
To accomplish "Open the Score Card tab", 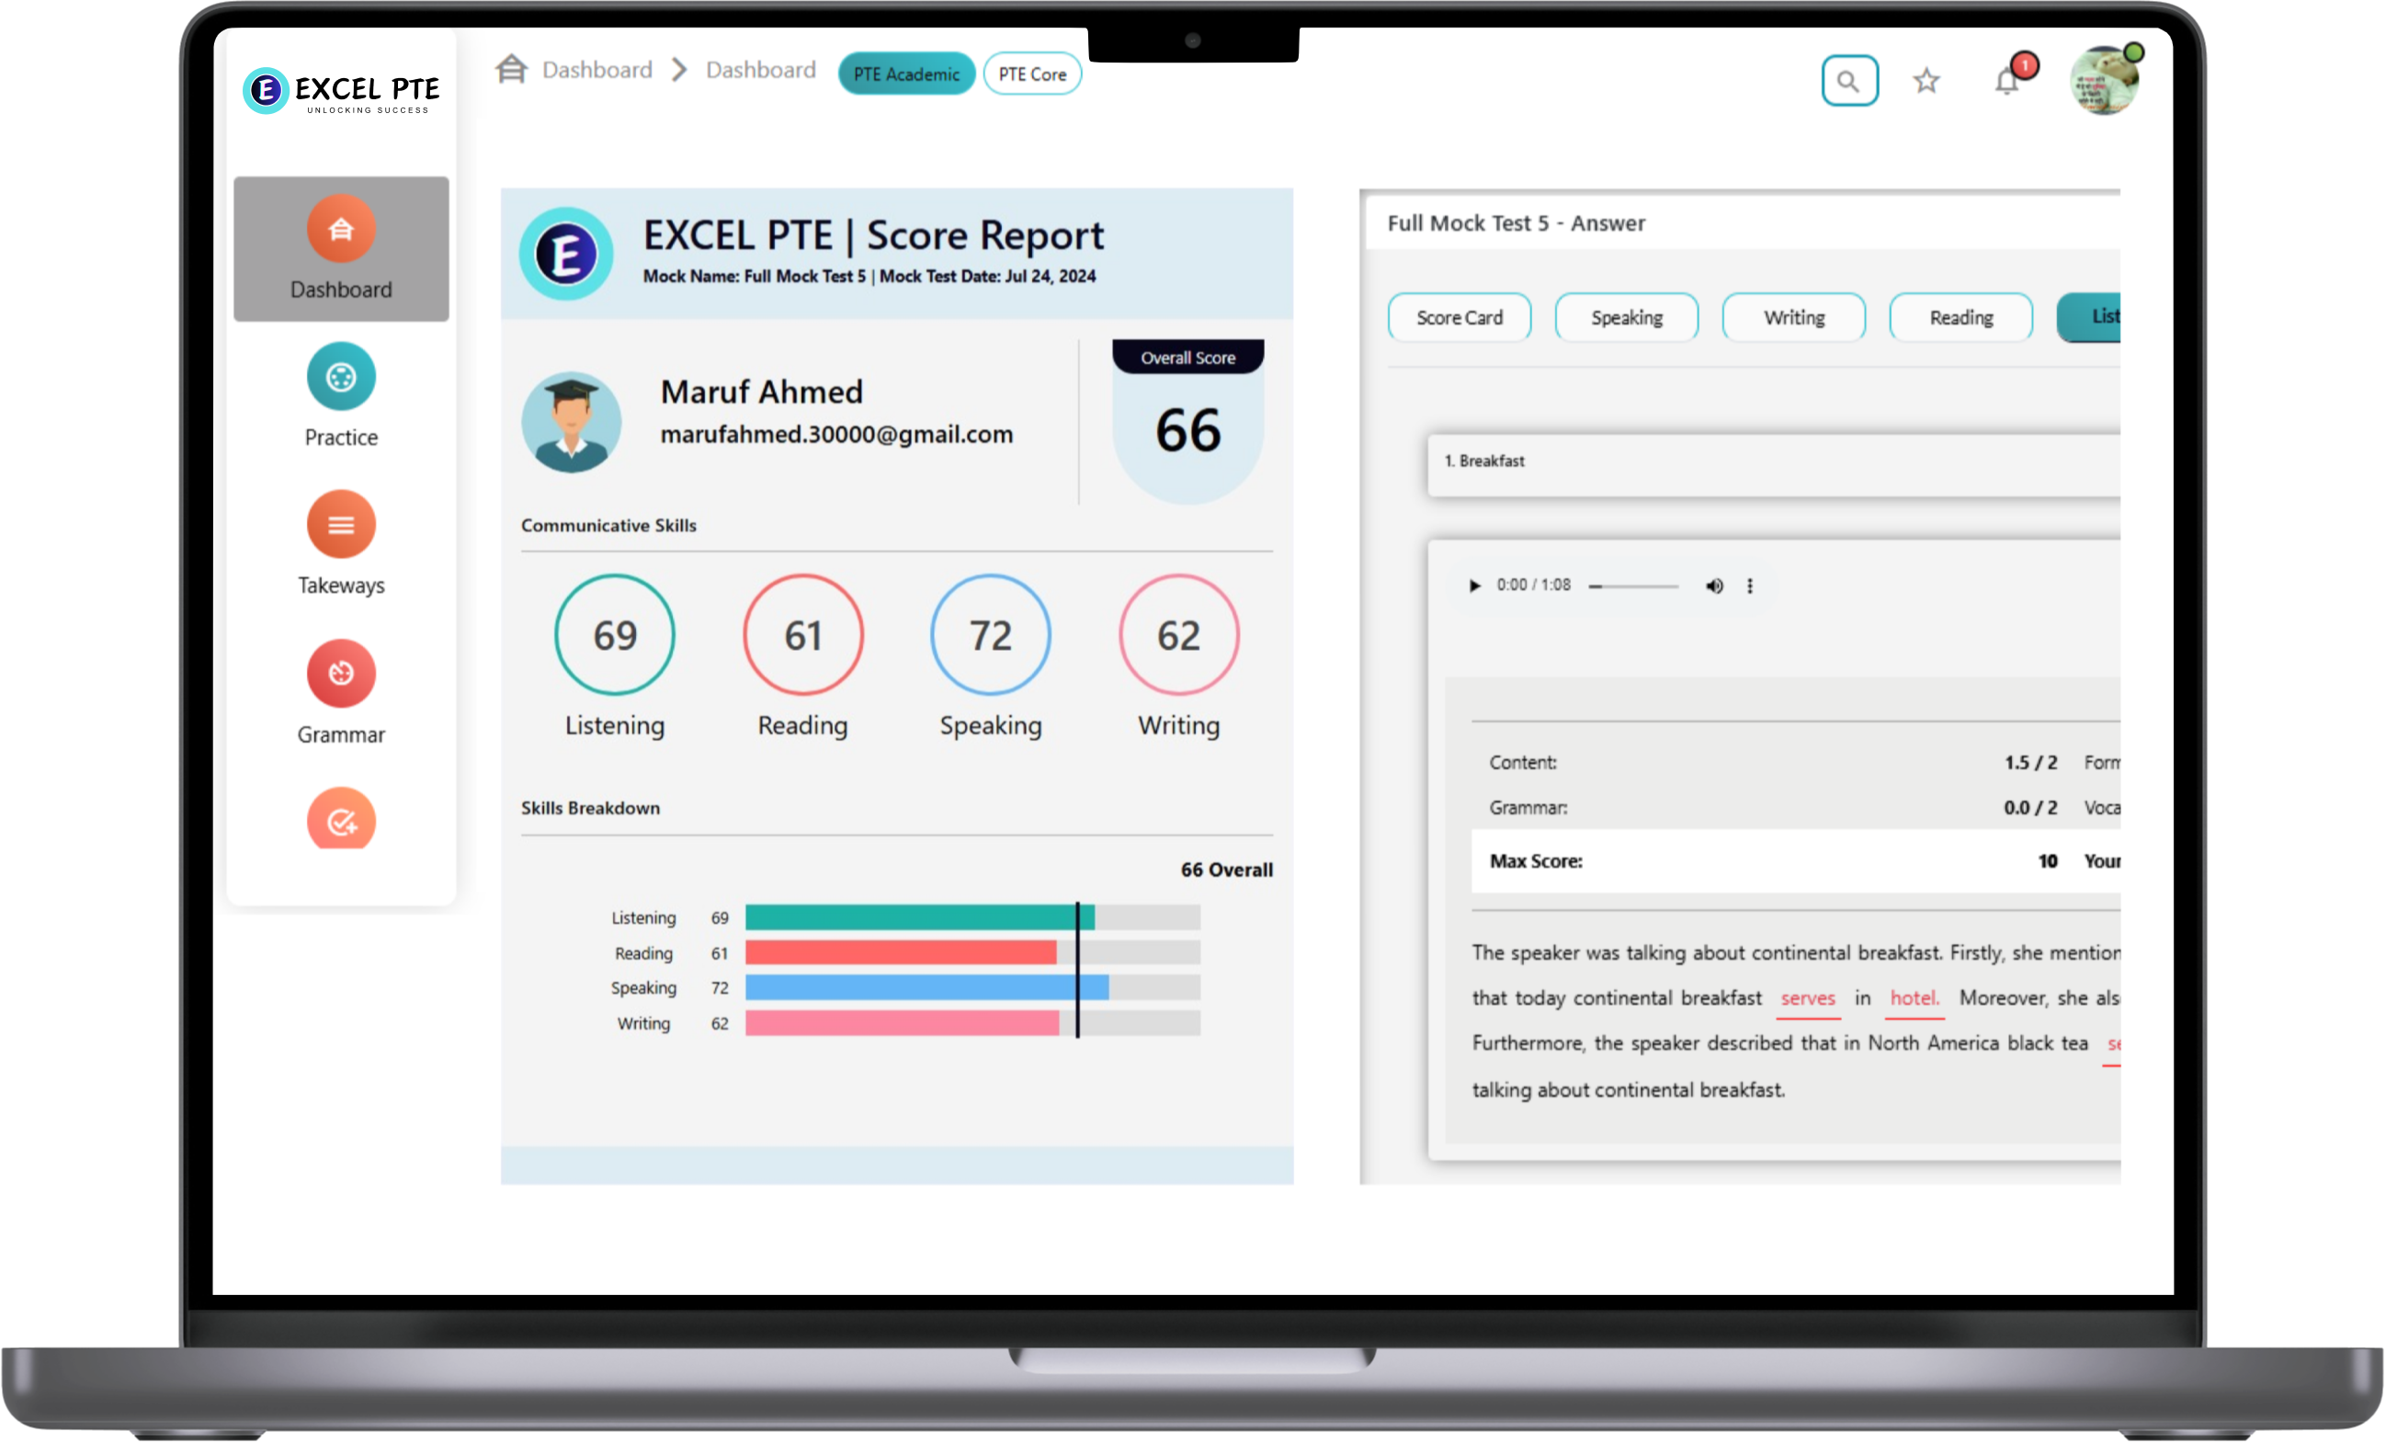I will (1460, 318).
